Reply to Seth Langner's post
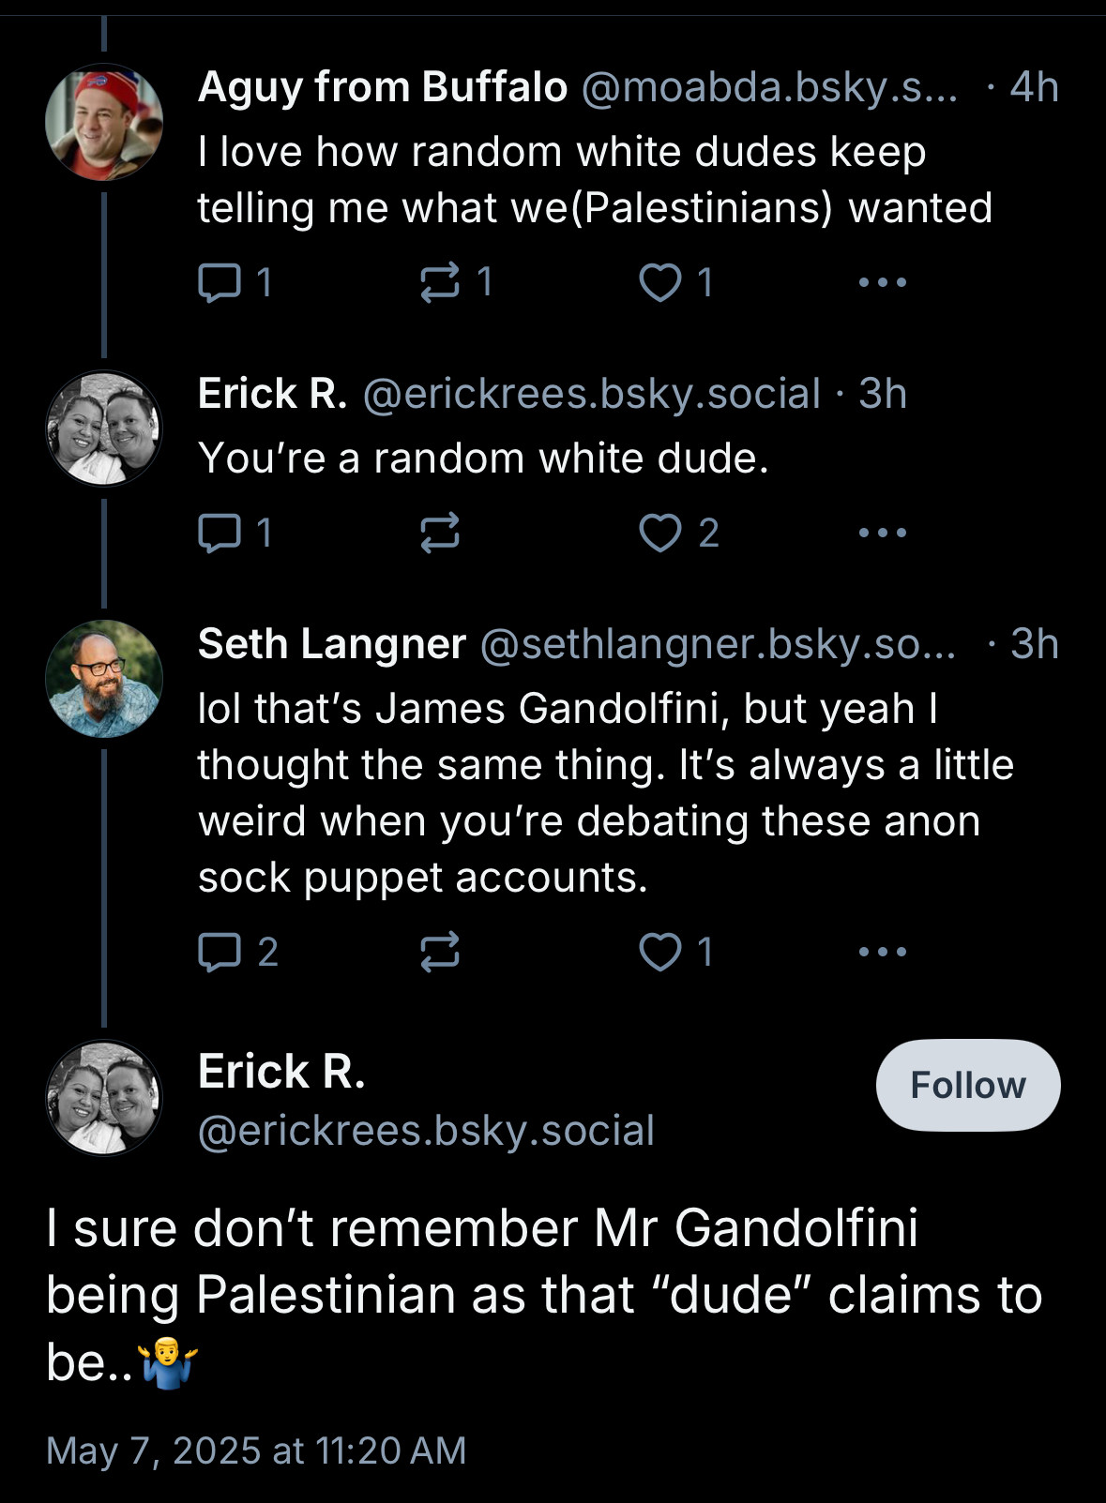 (237, 952)
